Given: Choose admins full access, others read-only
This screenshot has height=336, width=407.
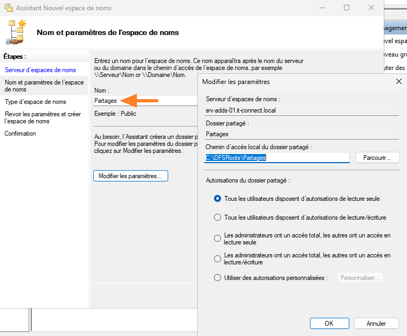Looking at the screenshot, I should point(217,239).
